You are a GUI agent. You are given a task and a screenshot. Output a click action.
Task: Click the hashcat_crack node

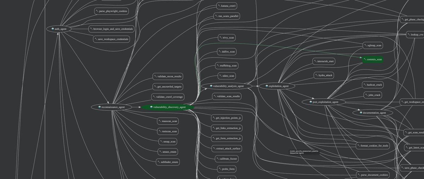point(373,85)
